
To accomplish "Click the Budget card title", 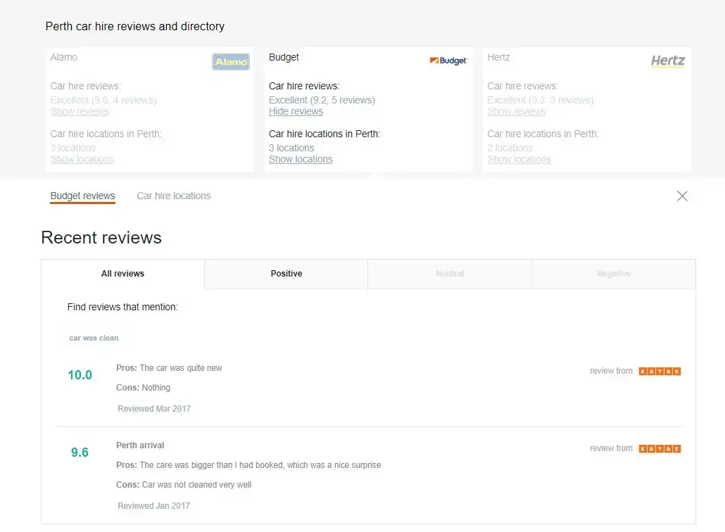I will tap(284, 57).
